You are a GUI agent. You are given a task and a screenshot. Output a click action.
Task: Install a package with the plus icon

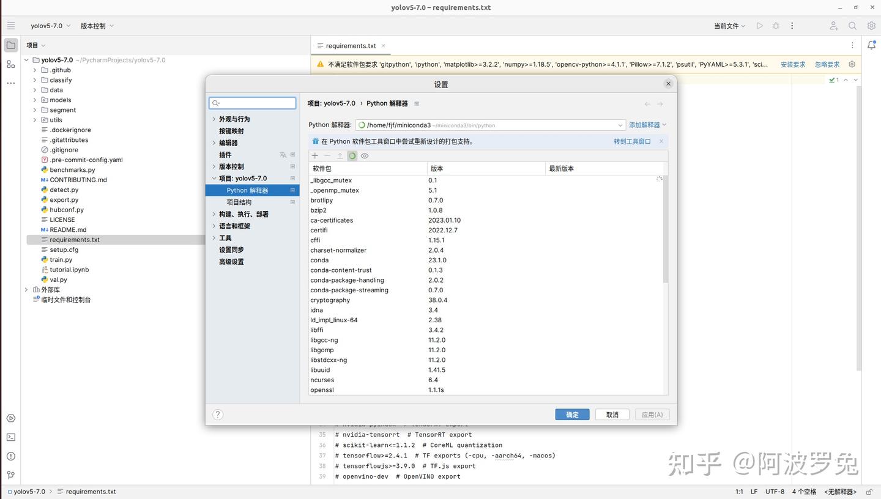(x=315, y=156)
